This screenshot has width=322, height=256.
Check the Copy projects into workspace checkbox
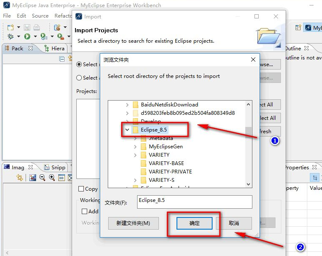(82, 189)
